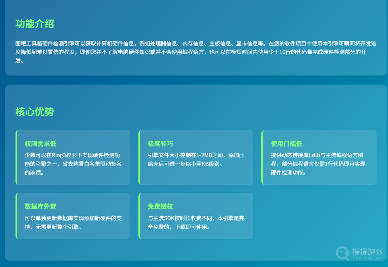
Task: Click the 免费授权 card title
Action: [160, 206]
